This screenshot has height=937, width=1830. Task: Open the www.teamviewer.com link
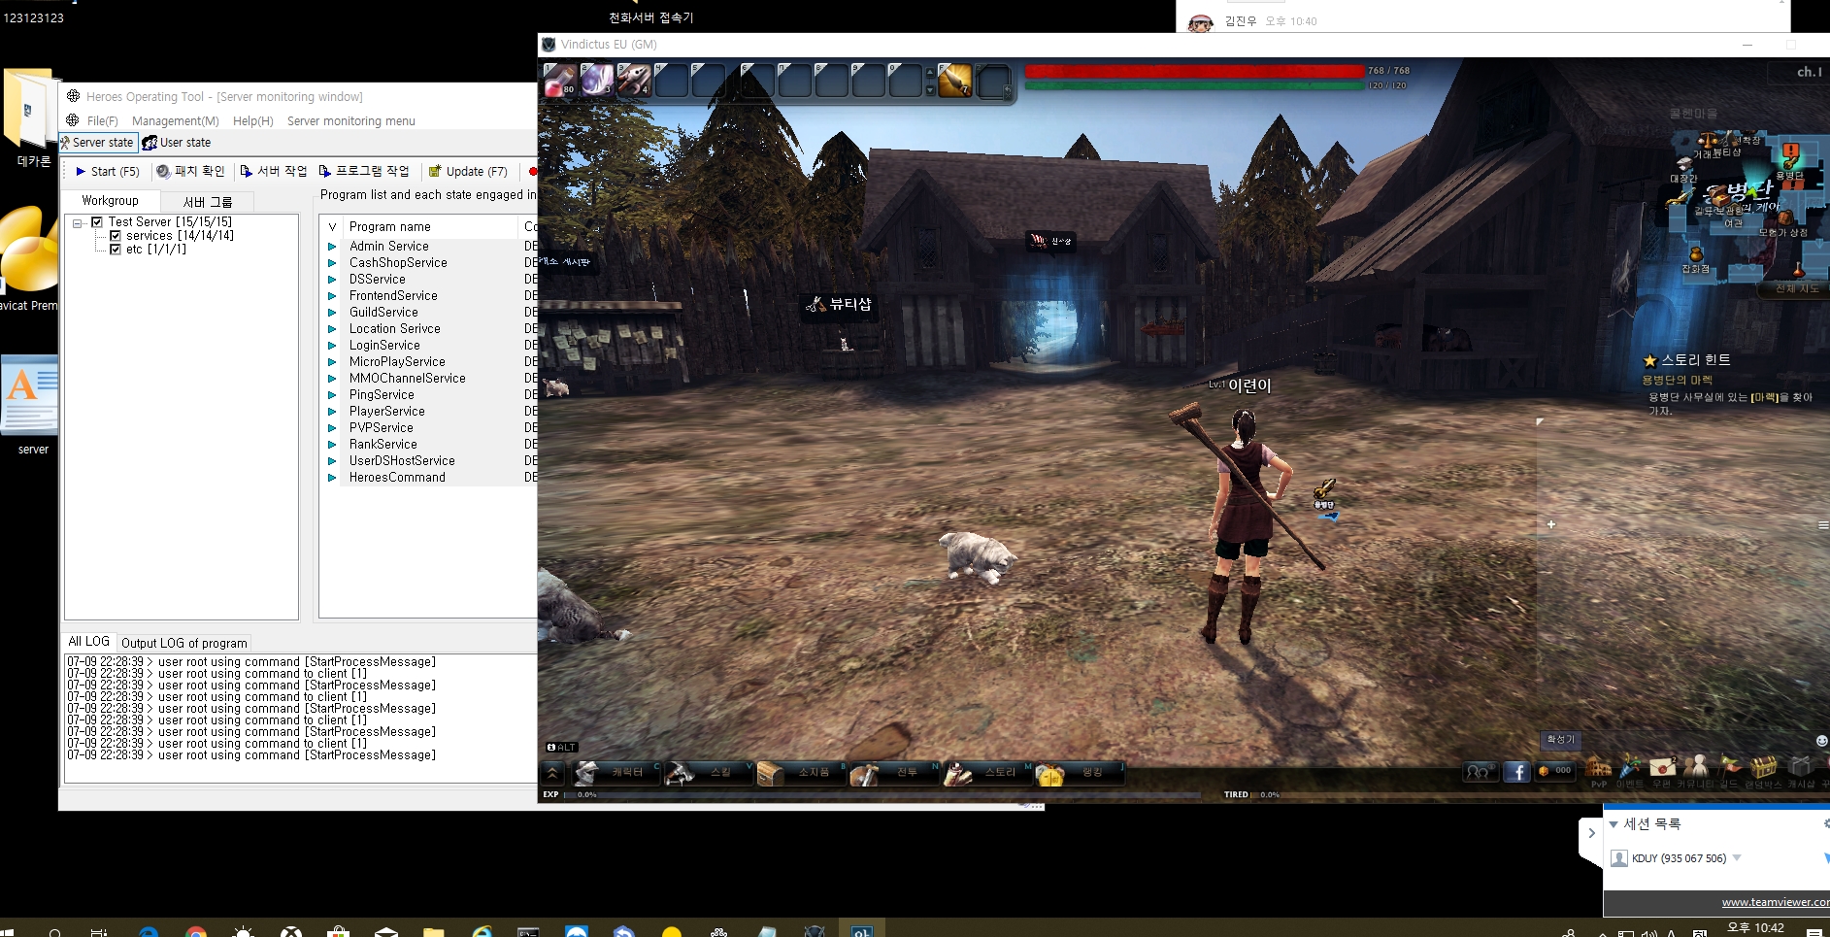click(1775, 902)
